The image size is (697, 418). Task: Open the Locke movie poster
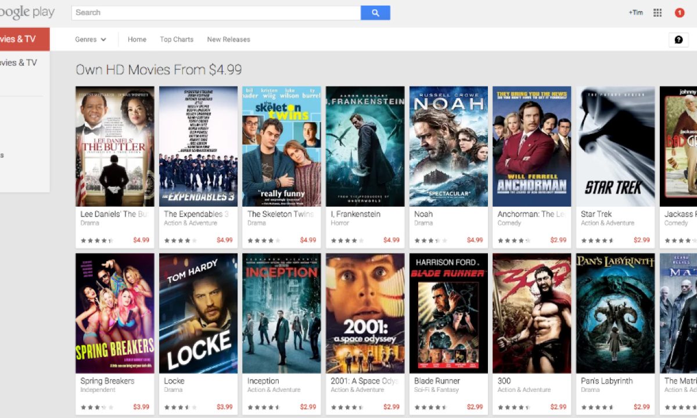198,313
